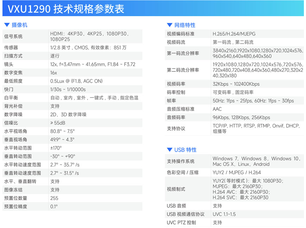306x228 pixels.
Task: Collapse the 摄像机 section triangle
Action: click(x=7, y=25)
